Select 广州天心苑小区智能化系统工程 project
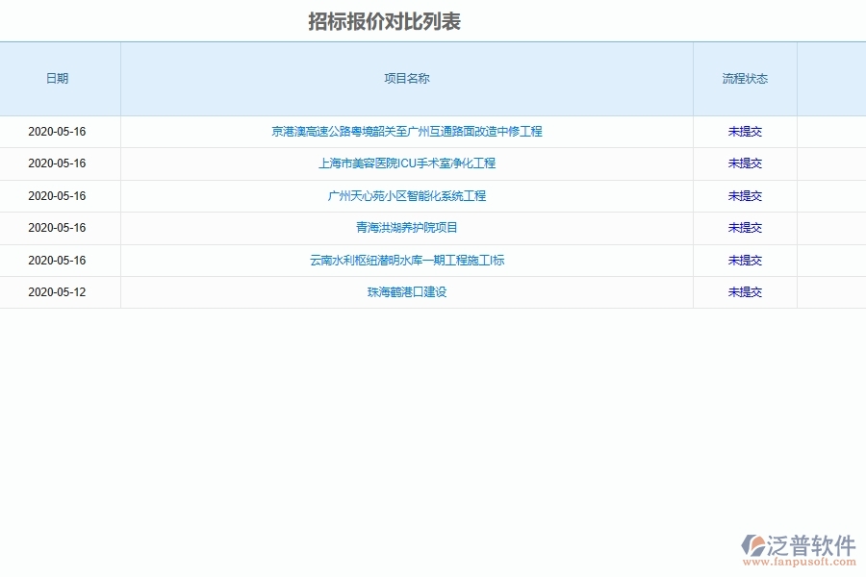 (x=406, y=195)
